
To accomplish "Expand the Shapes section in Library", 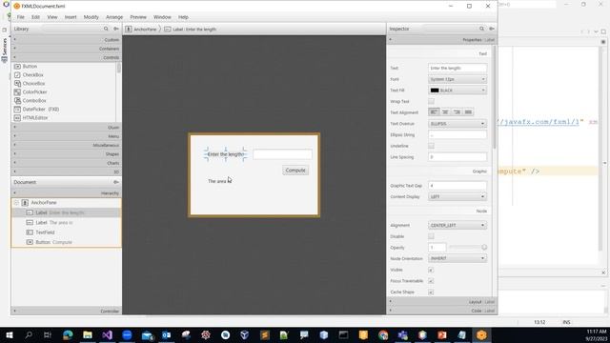I will click(x=66, y=154).
